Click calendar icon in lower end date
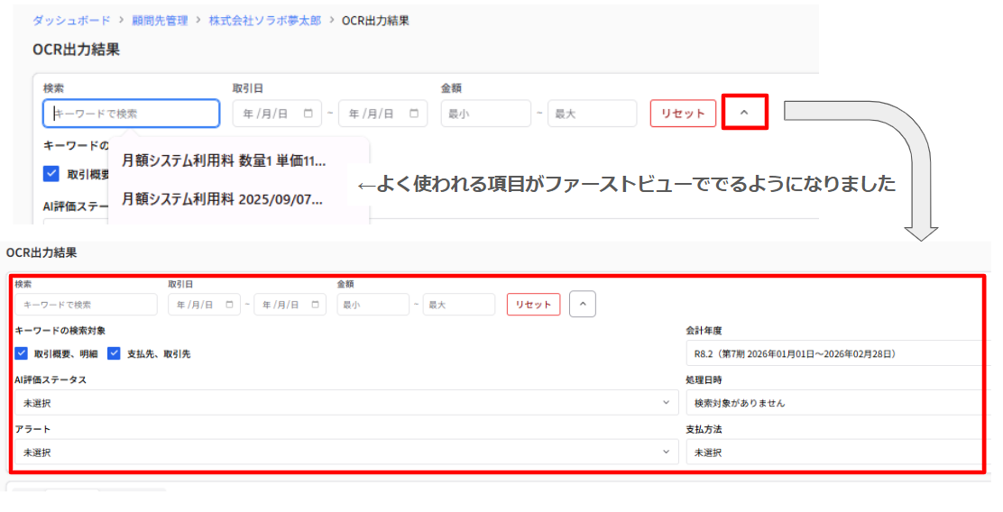This screenshot has width=1003, height=512. pos(315,305)
